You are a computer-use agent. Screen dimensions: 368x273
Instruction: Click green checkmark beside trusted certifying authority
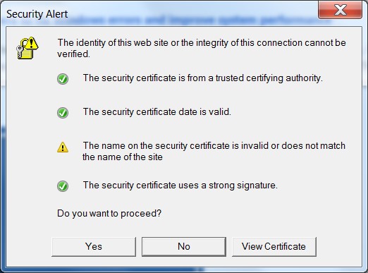coord(63,79)
